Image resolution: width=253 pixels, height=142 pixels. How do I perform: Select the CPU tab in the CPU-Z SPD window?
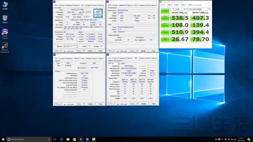pos(110,58)
